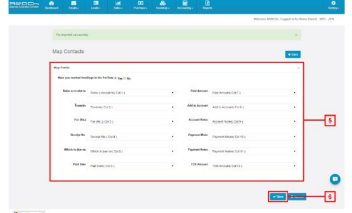Select Yes for headings in 1st row

[116, 78]
